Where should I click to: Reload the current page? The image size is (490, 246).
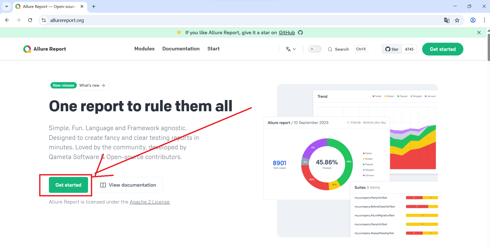pos(30,20)
